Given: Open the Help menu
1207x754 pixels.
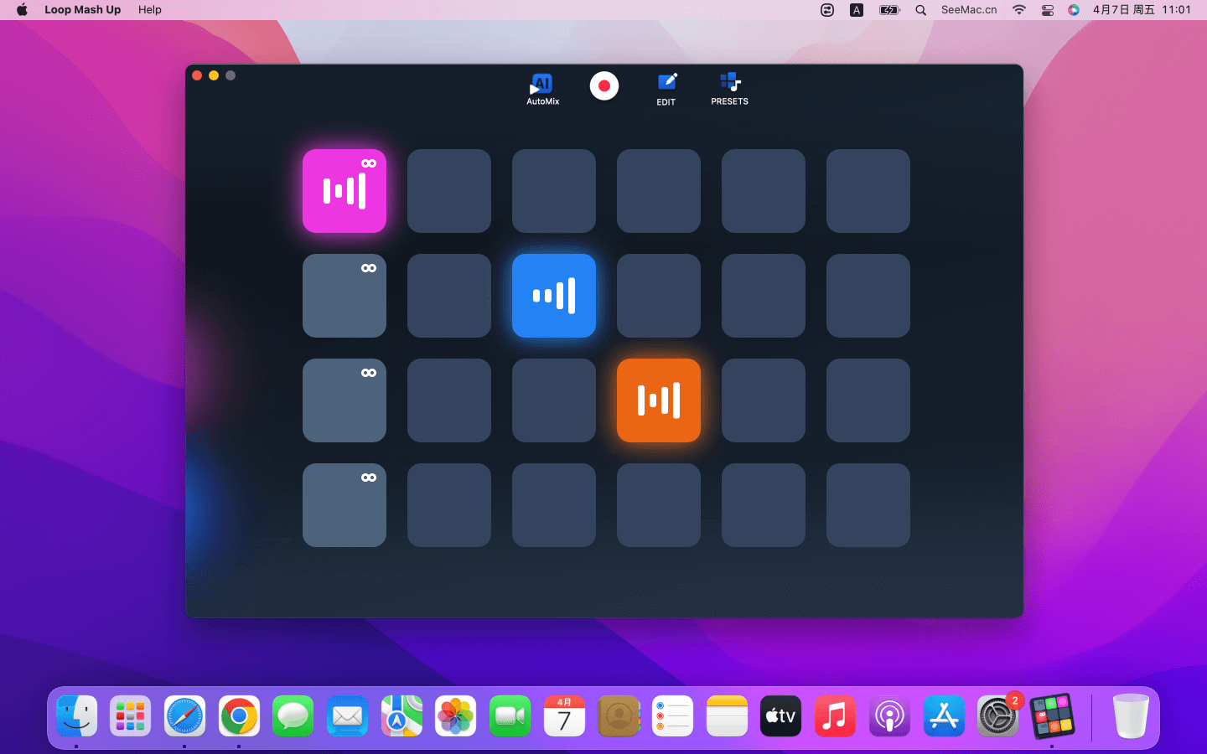Looking at the screenshot, I should (150, 10).
